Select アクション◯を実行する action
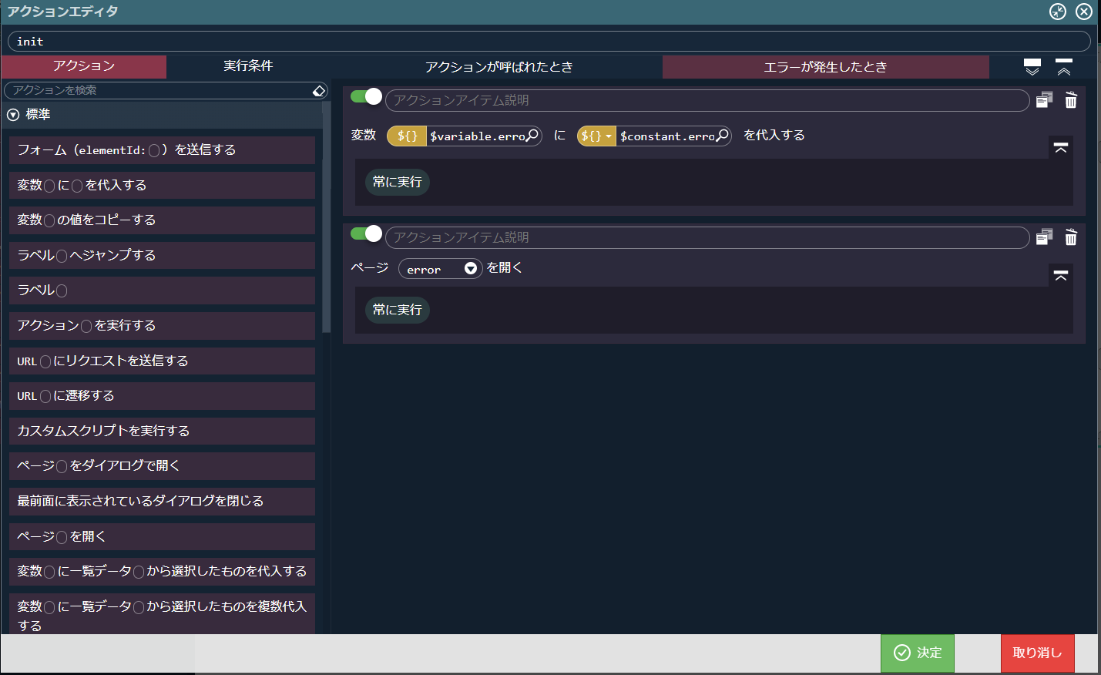Screen dimensions: 1101x675 click(x=162, y=326)
